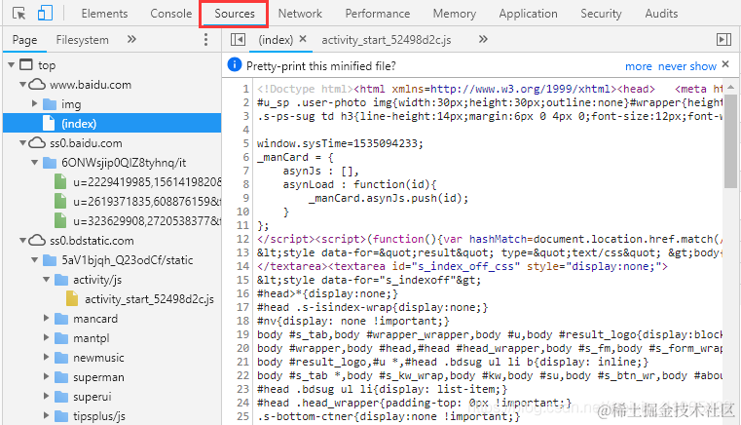This screenshot has width=741, height=425.
Task: Expand the img folder
Action: [34, 103]
